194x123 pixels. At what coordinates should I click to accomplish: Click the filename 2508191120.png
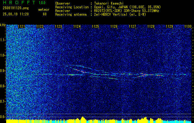coord(16,8)
